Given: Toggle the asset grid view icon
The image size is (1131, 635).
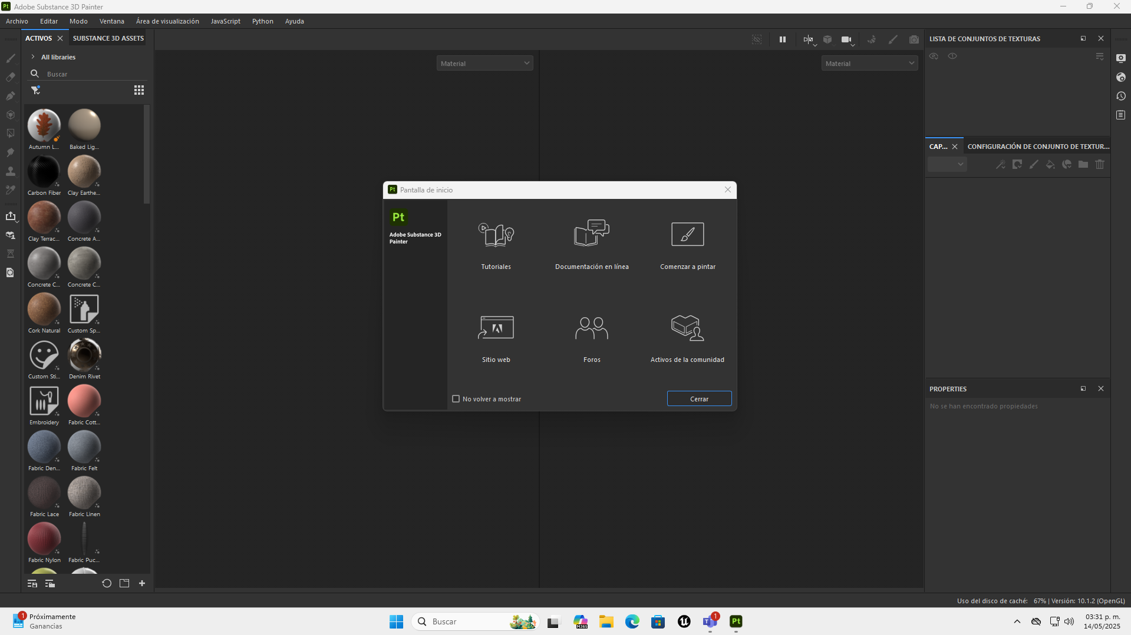Looking at the screenshot, I should click(139, 90).
